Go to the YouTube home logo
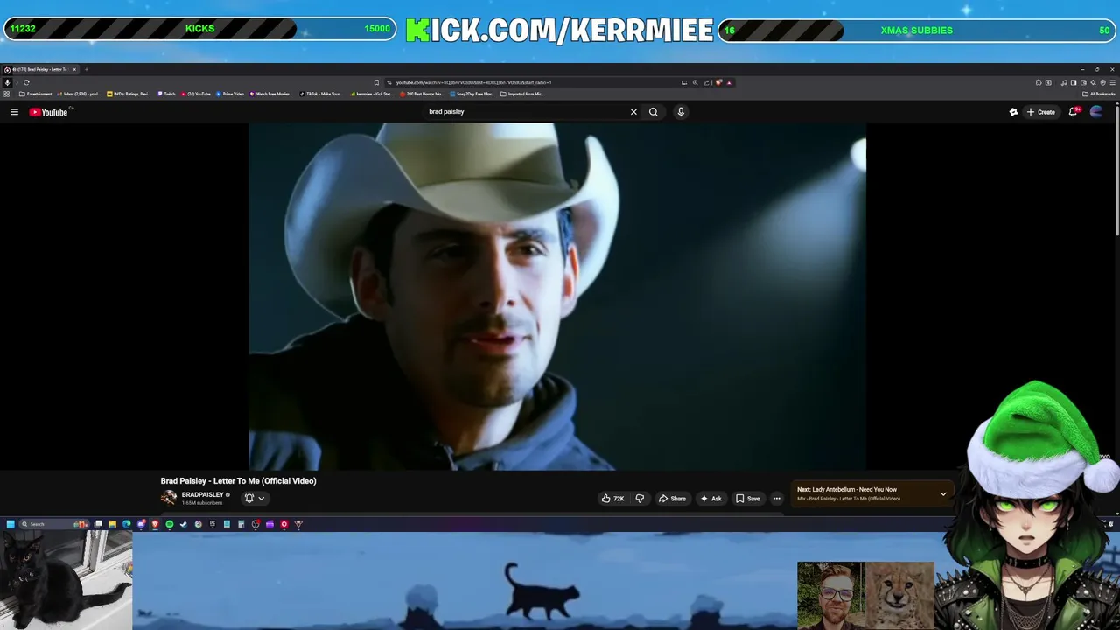This screenshot has height=630, width=1120. point(48,112)
